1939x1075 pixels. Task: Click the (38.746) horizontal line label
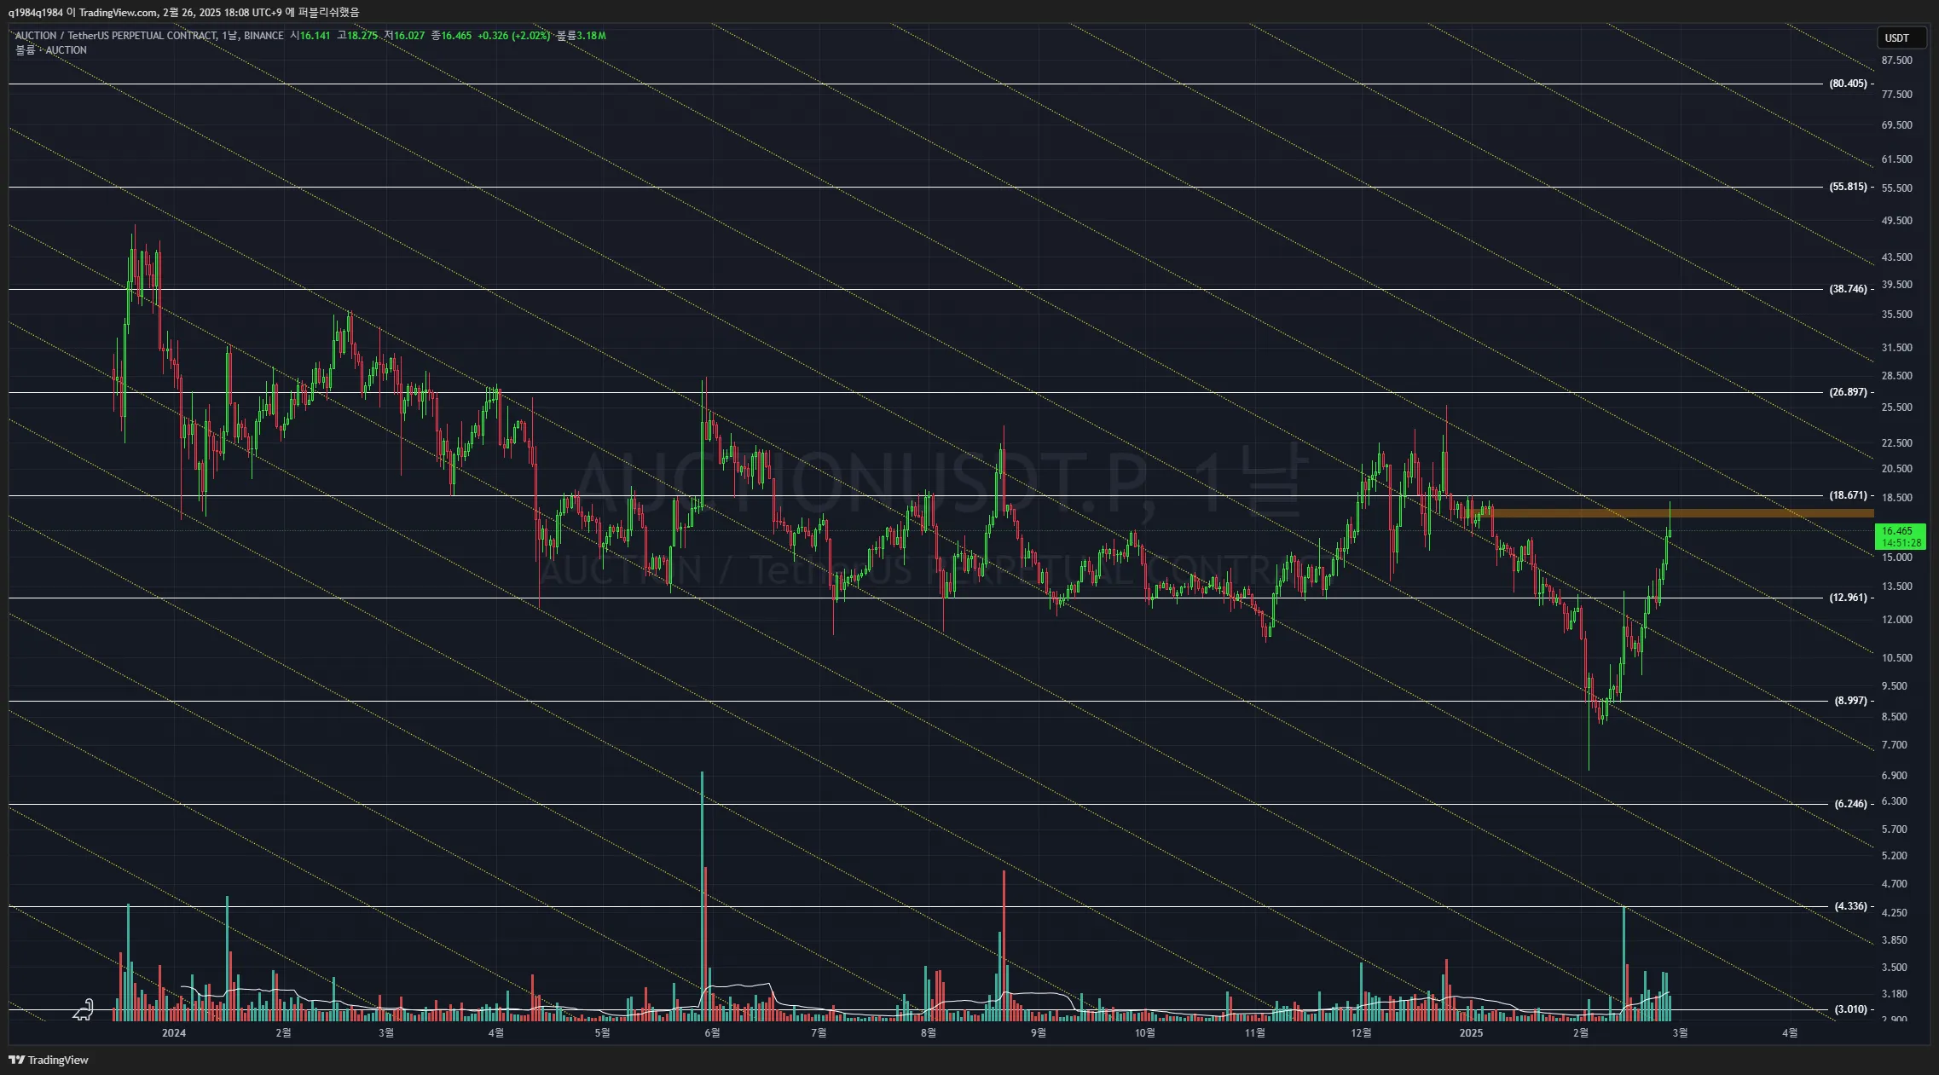[1848, 289]
